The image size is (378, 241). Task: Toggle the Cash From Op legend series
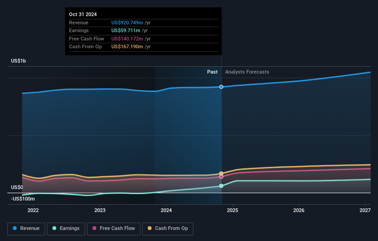pos(168,229)
